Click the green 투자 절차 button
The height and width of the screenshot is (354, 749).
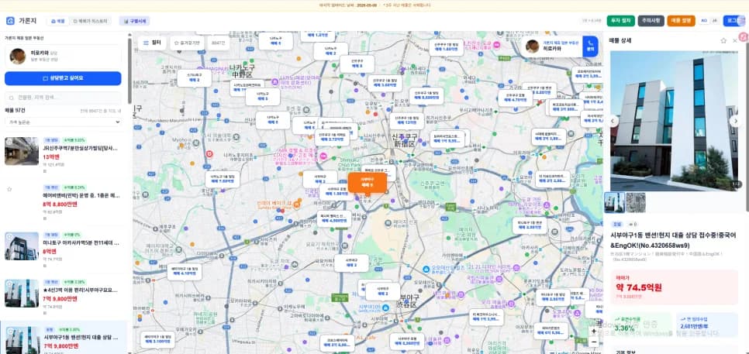tap(620, 21)
